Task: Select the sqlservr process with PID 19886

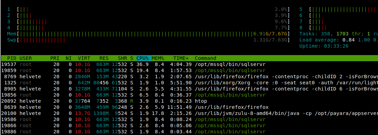Action: pyautogui.click(x=189, y=132)
